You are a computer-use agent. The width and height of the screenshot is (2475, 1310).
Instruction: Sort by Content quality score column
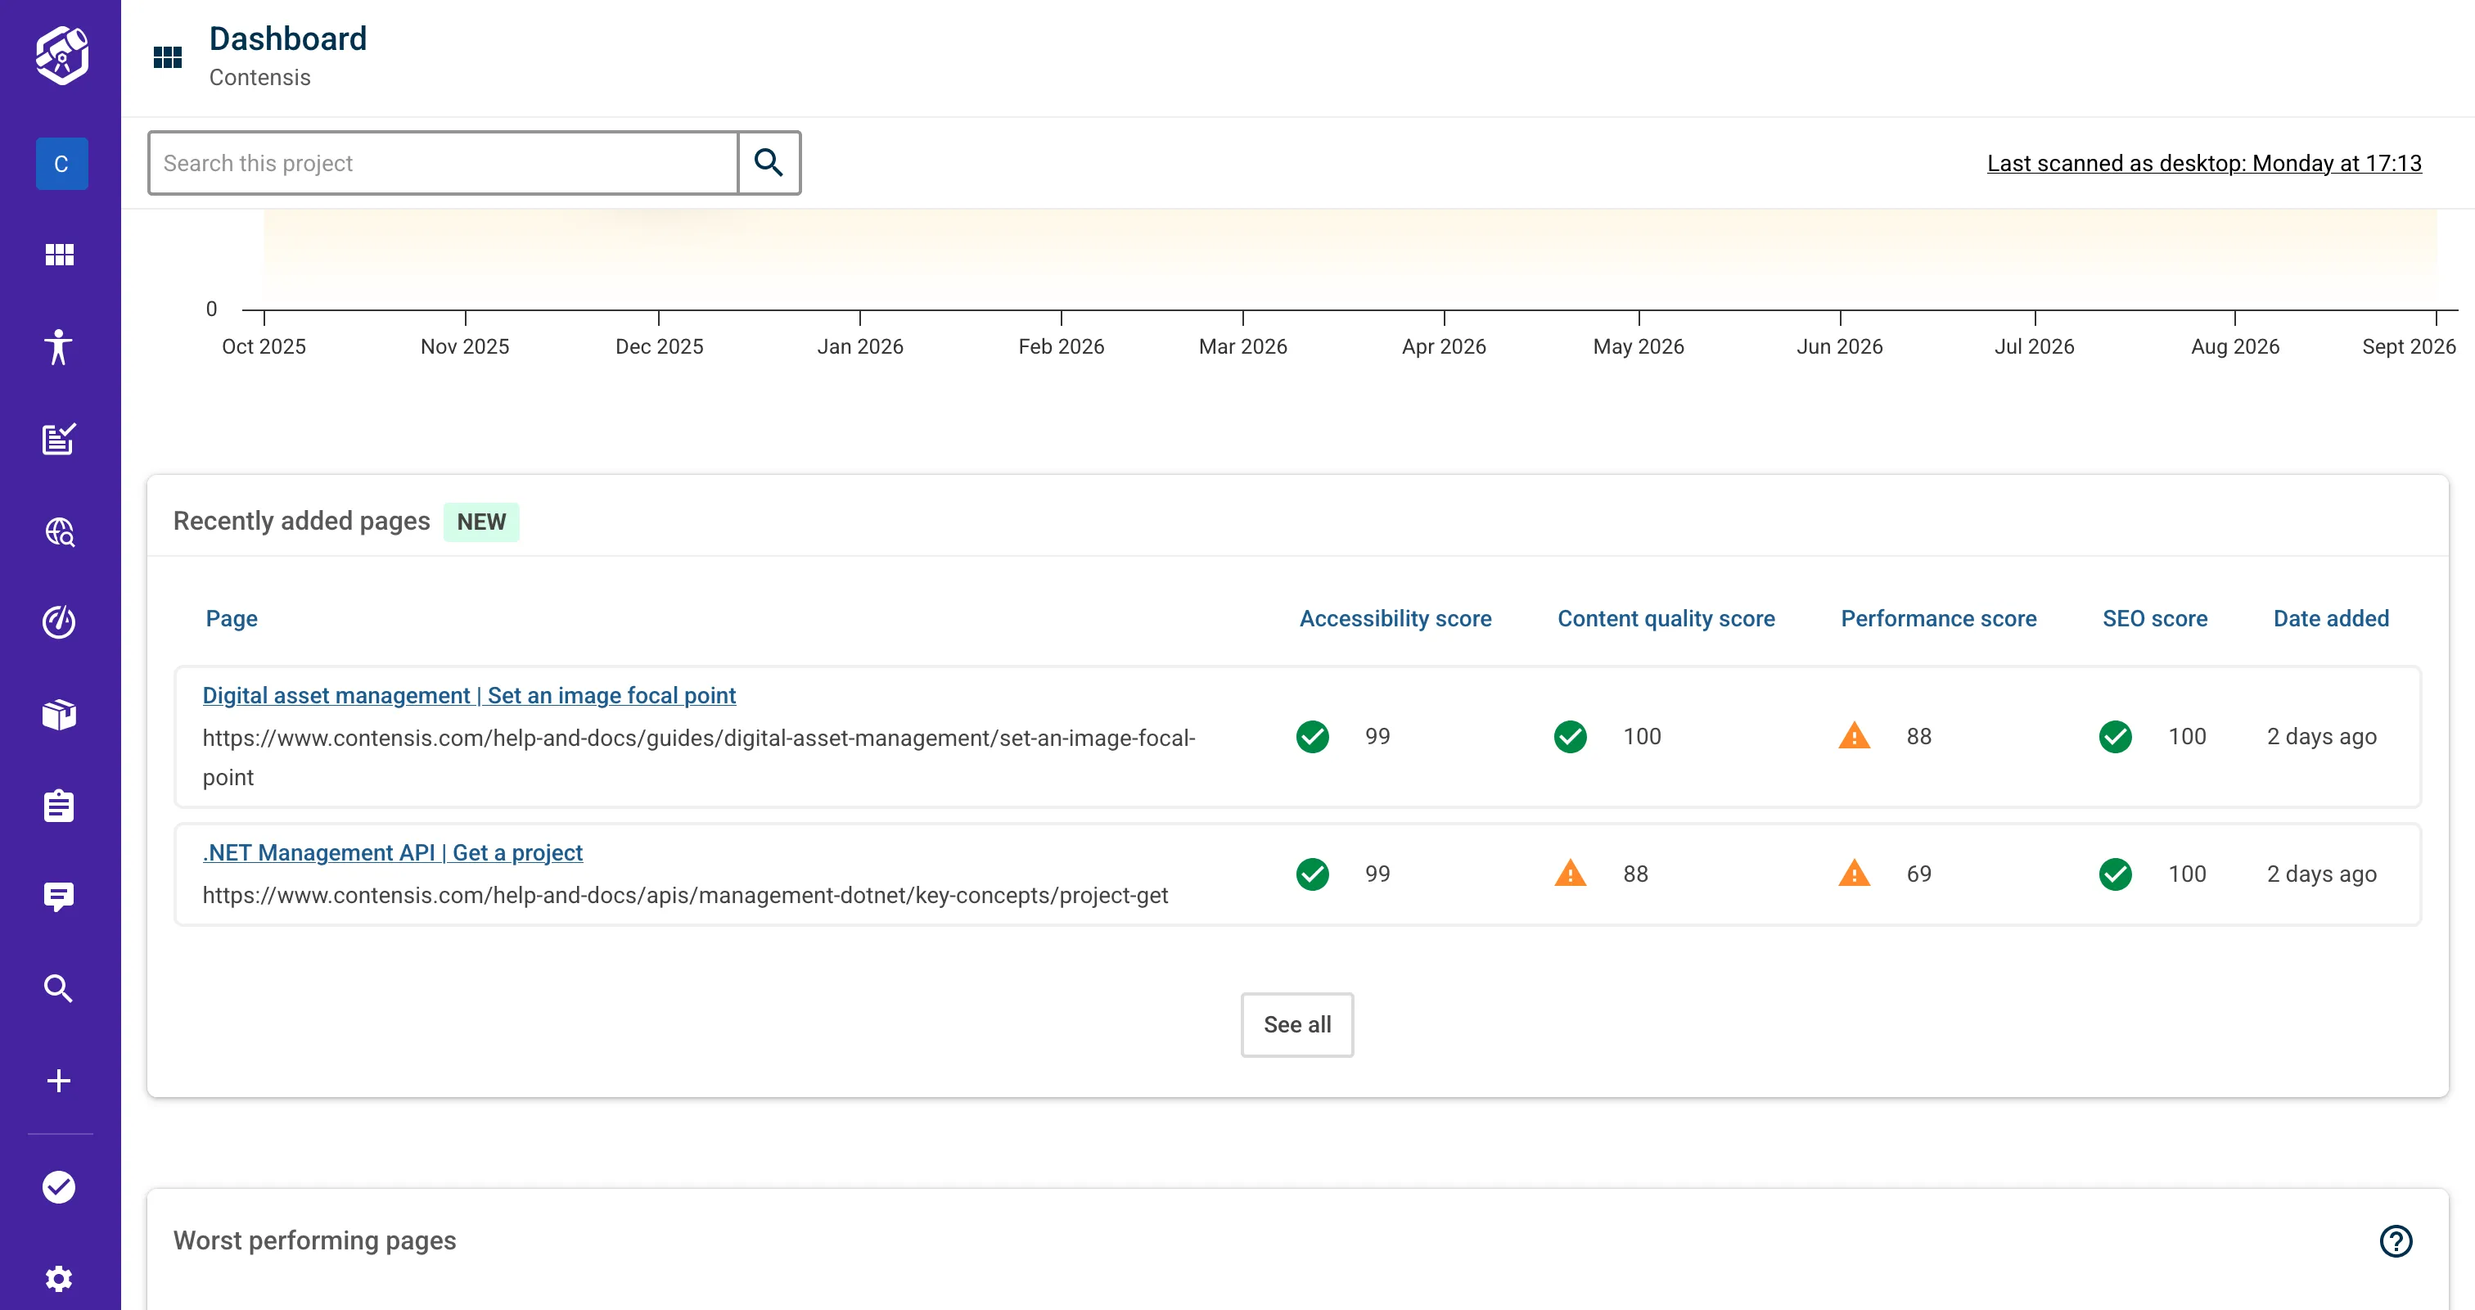pyautogui.click(x=1666, y=618)
